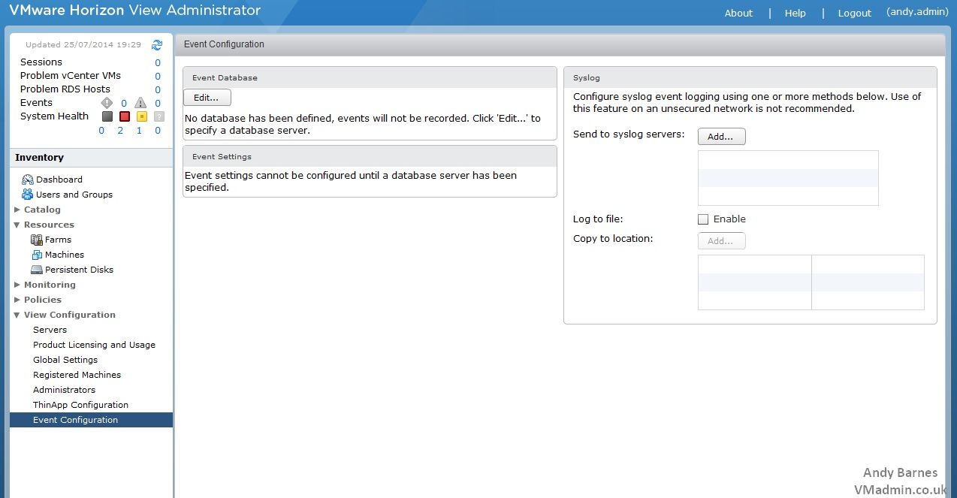
Task: Click the unknown System Health question icon
Action: 158,116
